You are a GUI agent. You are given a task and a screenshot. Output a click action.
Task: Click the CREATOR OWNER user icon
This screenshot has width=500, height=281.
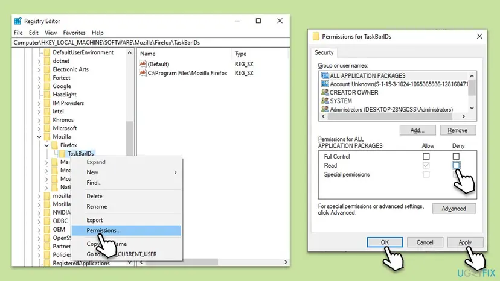tap(325, 92)
